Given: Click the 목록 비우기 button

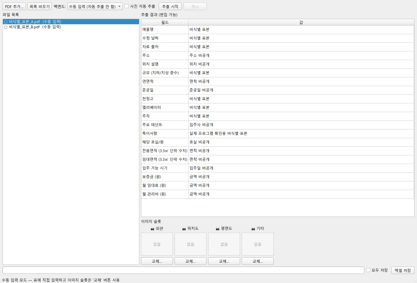Looking at the screenshot, I should pos(40,6).
